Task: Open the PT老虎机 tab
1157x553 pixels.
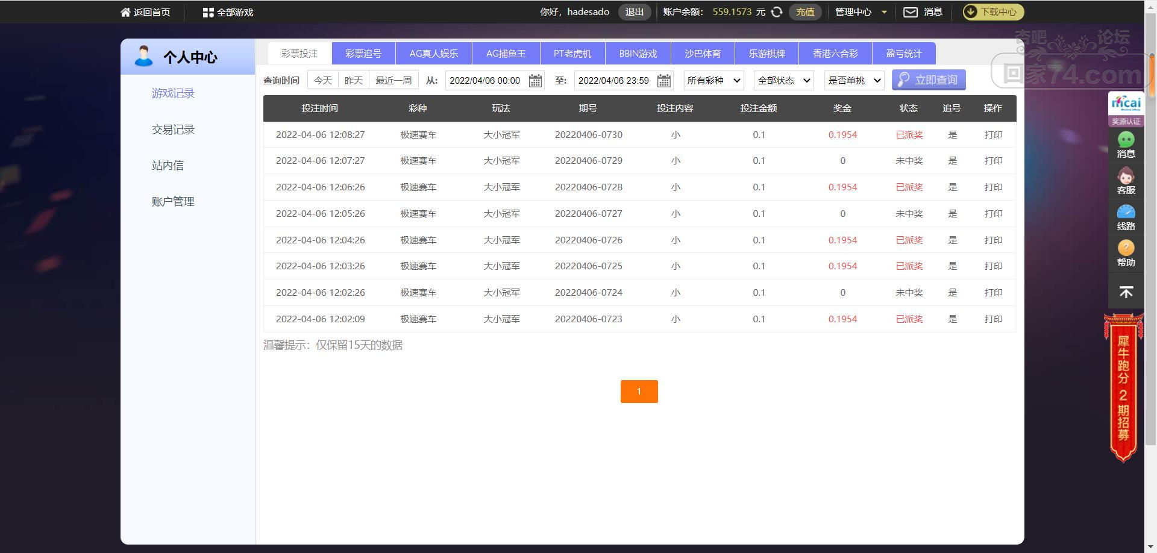Action: pos(572,54)
